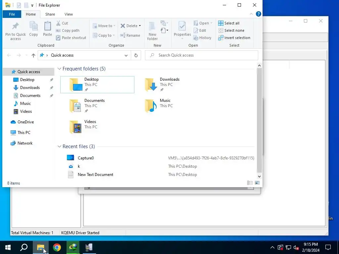
Task: Select This PC in navigation pane
Action: pyautogui.click(x=24, y=133)
